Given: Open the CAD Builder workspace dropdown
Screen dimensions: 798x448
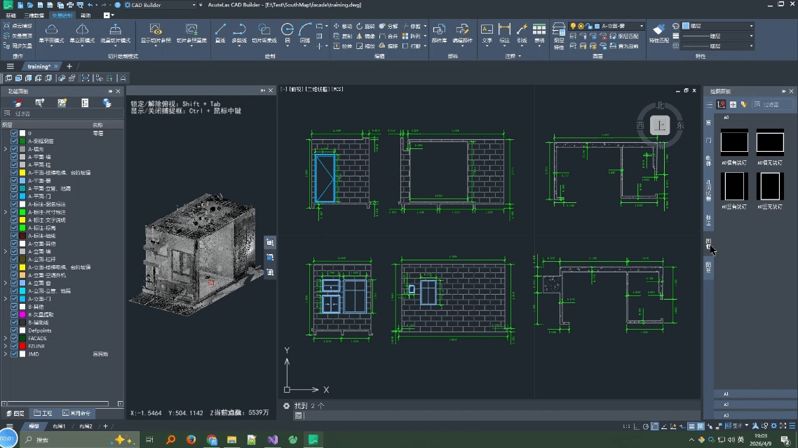Looking at the screenshot, I should point(194,5).
